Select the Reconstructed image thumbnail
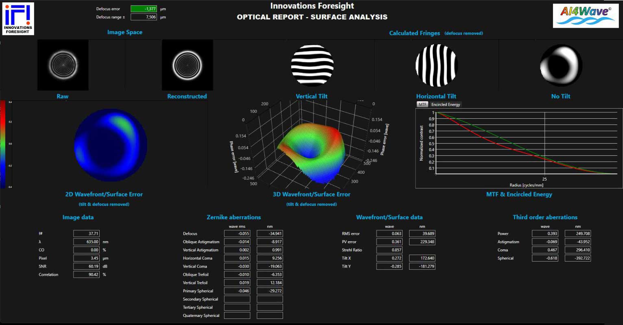 click(x=187, y=65)
